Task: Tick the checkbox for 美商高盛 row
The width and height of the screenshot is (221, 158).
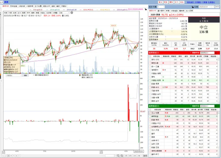Action: coord(150,116)
